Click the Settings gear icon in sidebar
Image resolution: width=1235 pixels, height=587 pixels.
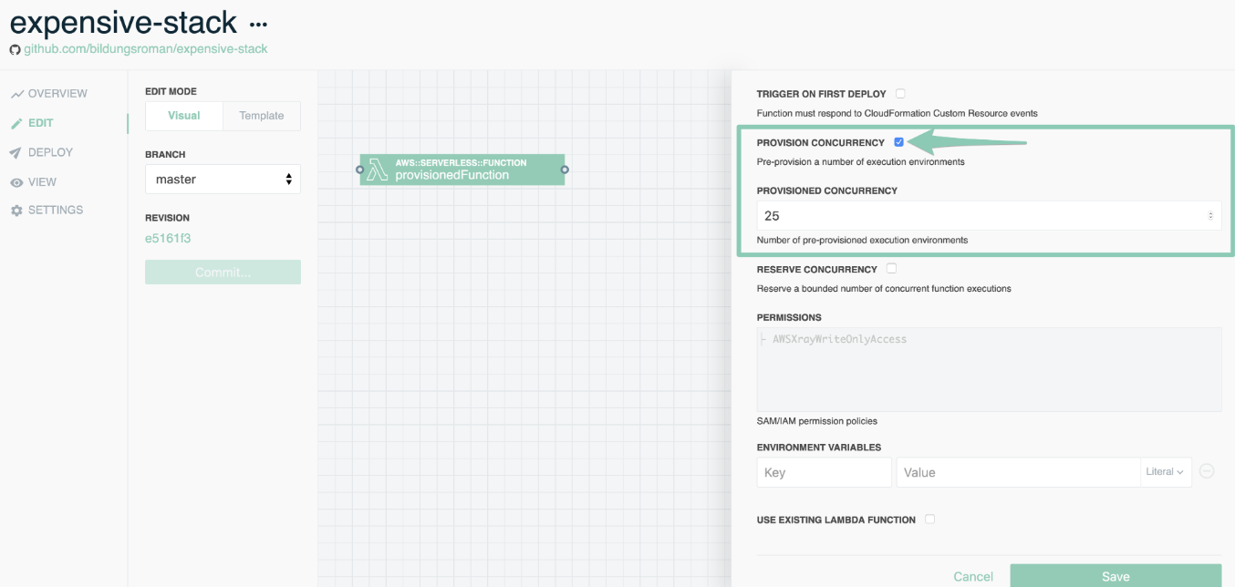pos(16,211)
